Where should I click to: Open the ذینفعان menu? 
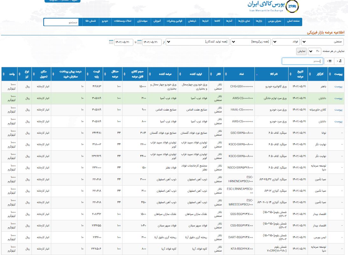tap(192, 21)
